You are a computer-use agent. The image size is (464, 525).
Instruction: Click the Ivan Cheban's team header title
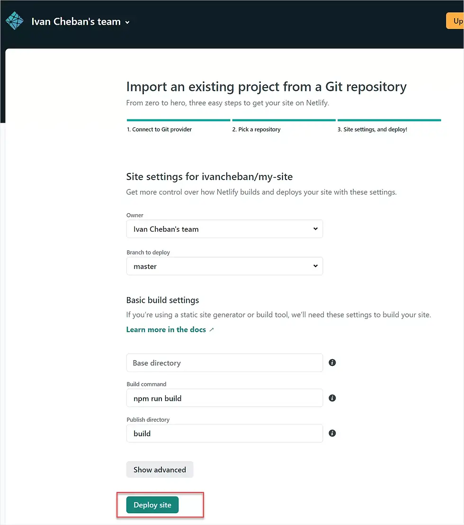pyautogui.click(x=76, y=22)
